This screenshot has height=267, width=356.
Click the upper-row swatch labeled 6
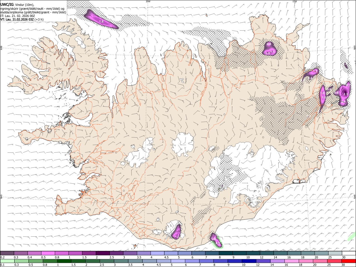click(x=198, y=253)
